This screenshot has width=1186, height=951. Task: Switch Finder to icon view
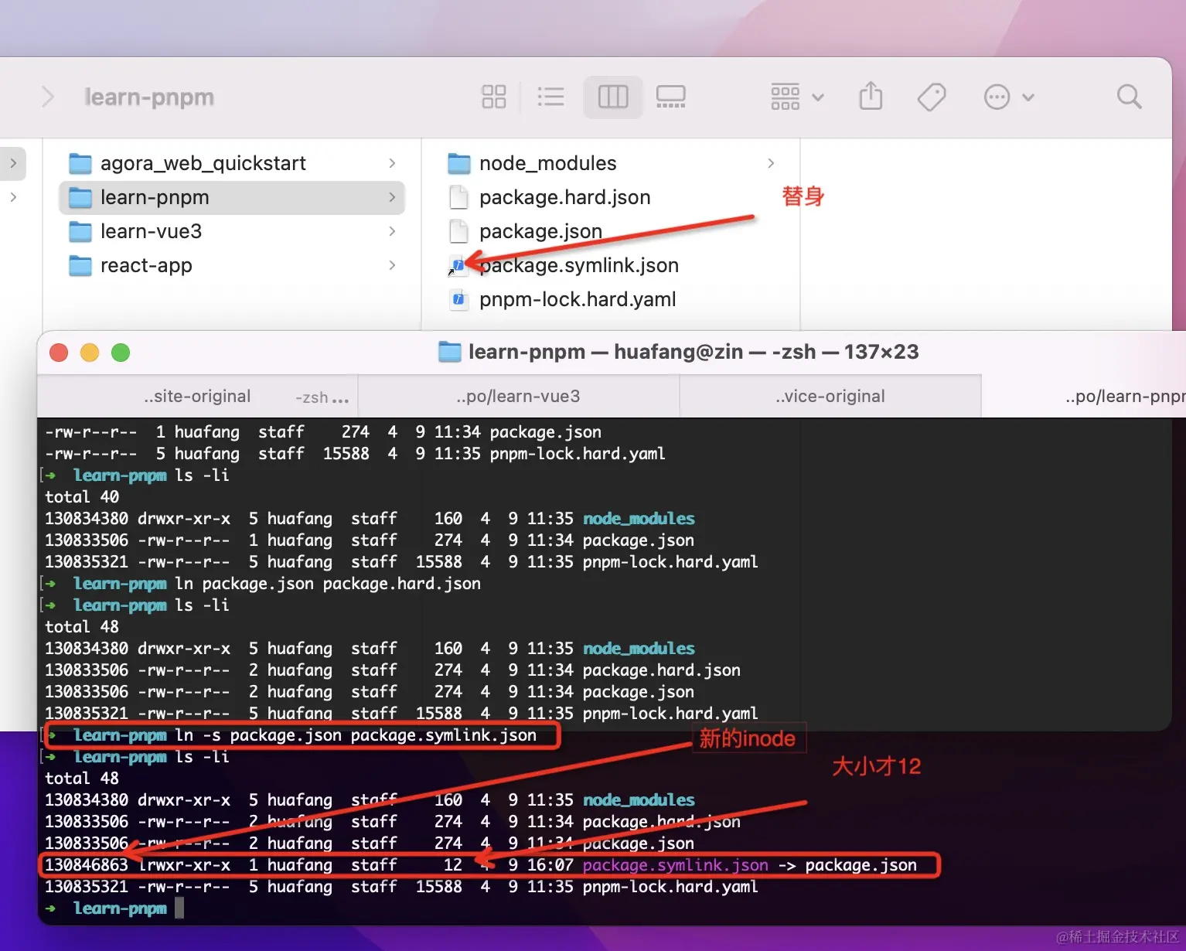tap(493, 97)
